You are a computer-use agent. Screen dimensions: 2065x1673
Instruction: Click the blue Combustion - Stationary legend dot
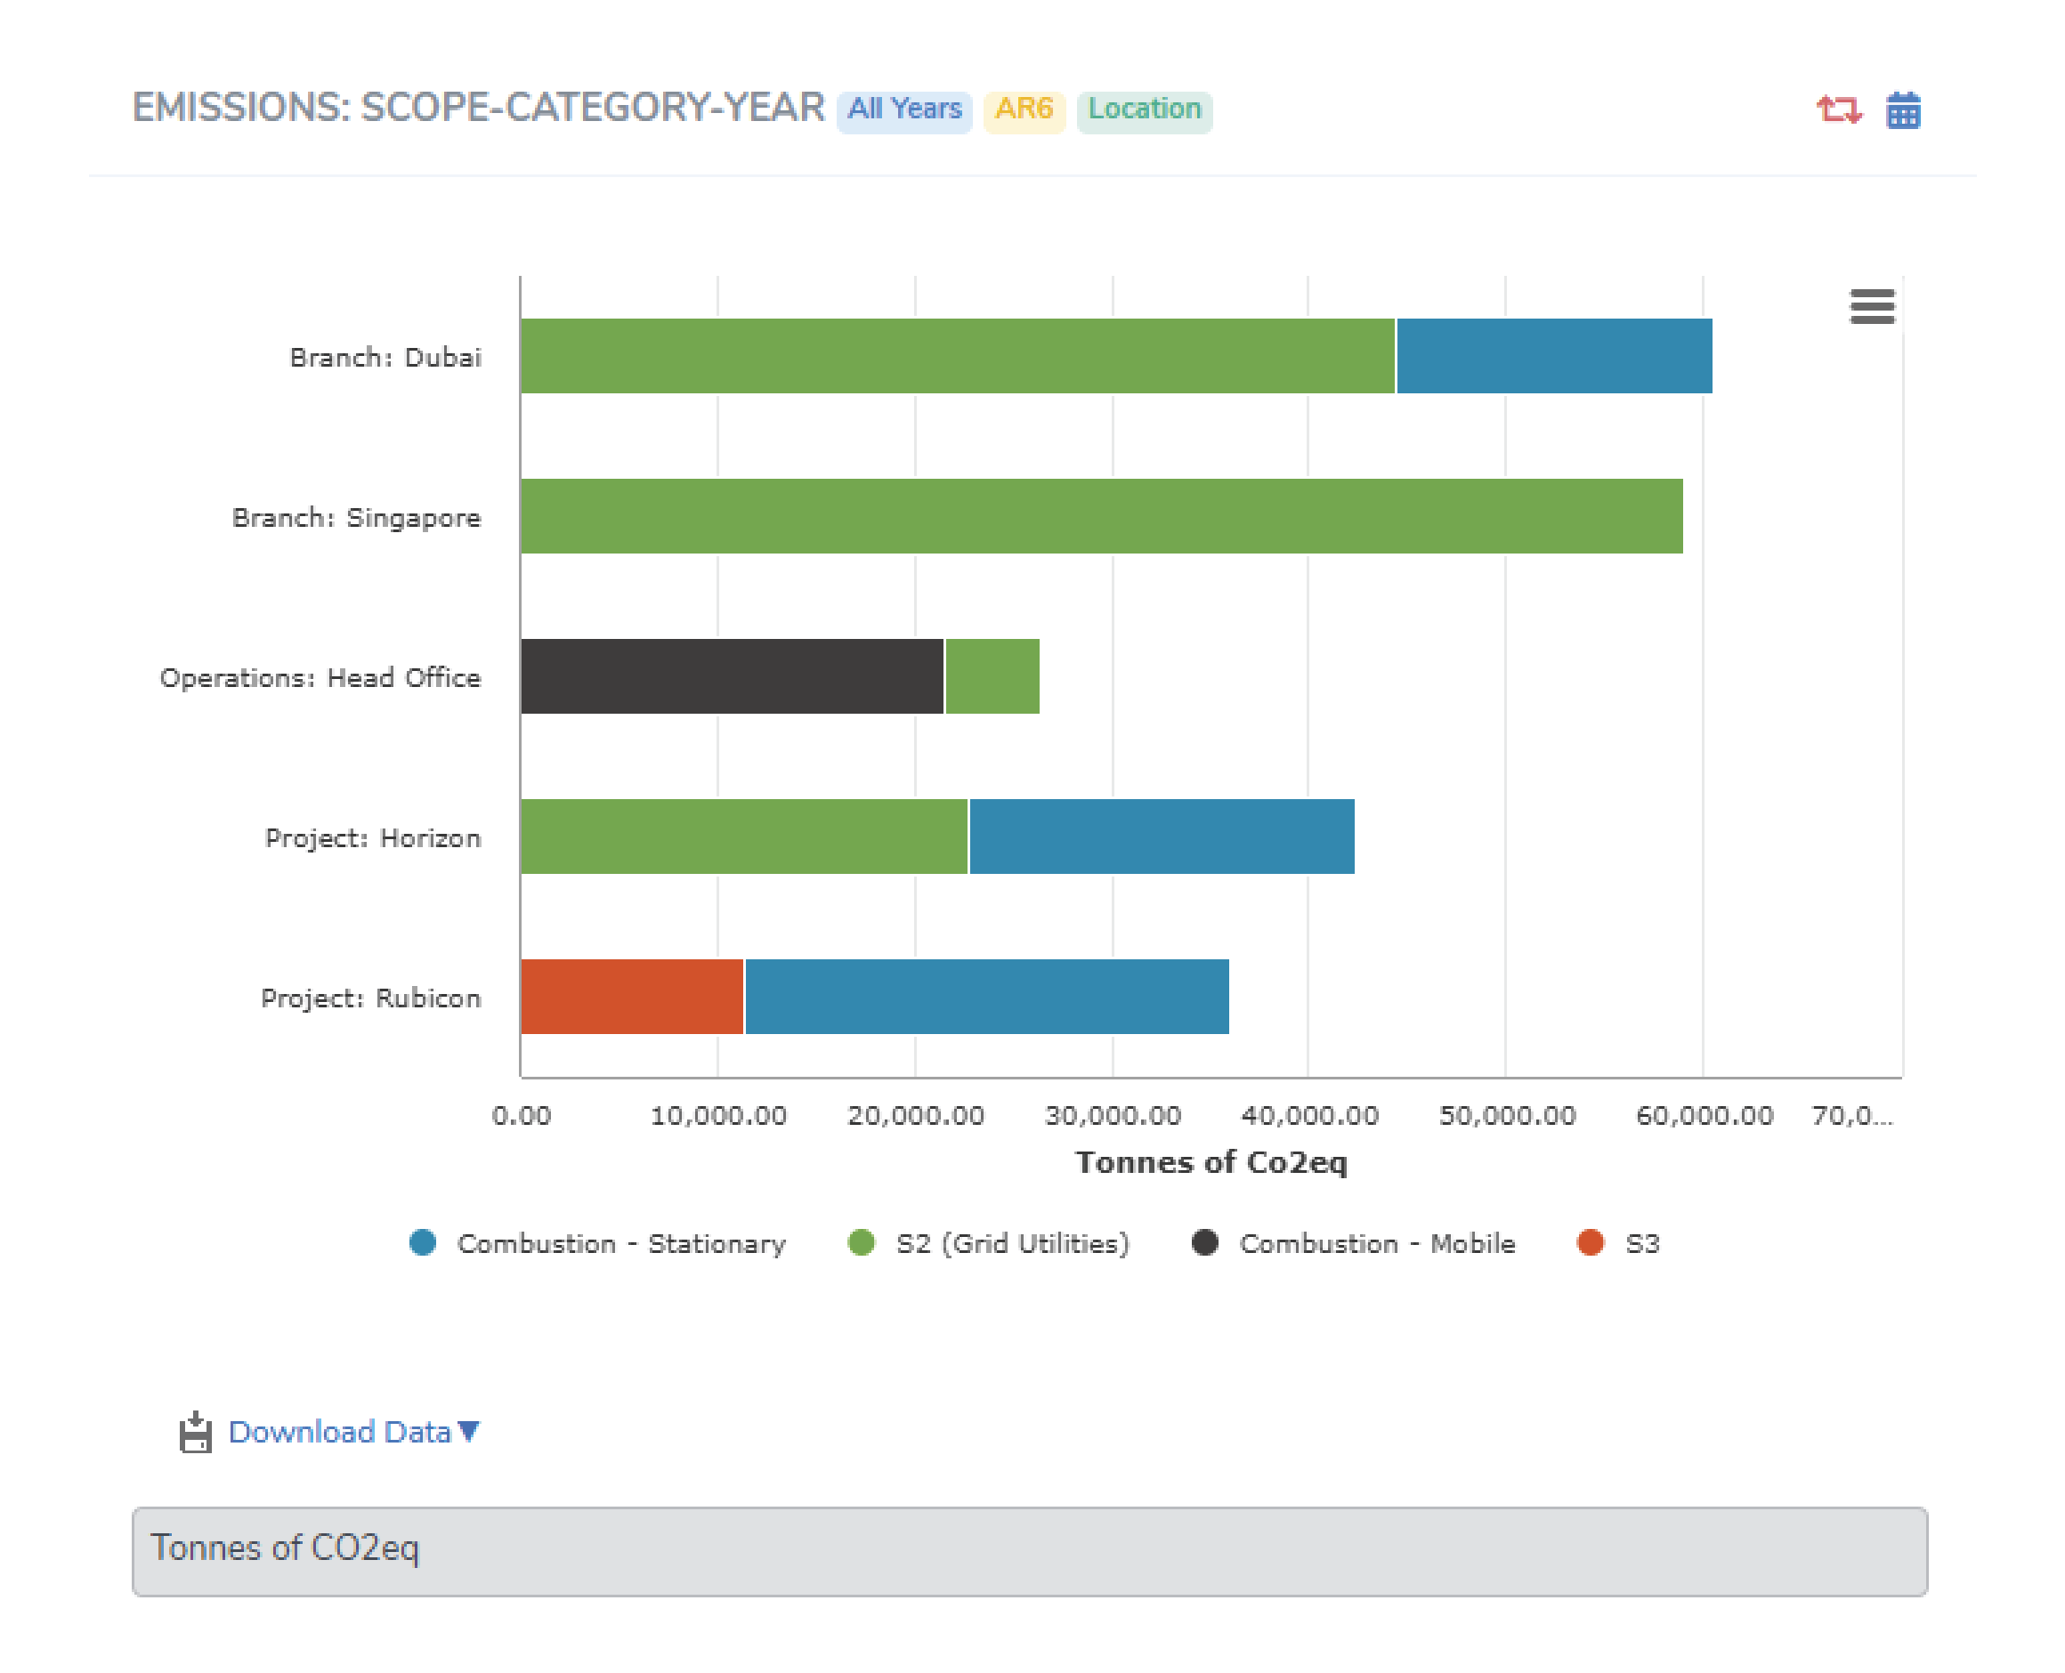pos(422,1242)
